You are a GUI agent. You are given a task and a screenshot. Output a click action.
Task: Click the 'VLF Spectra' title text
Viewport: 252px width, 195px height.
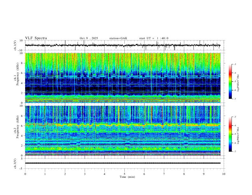[x=36, y=38]
